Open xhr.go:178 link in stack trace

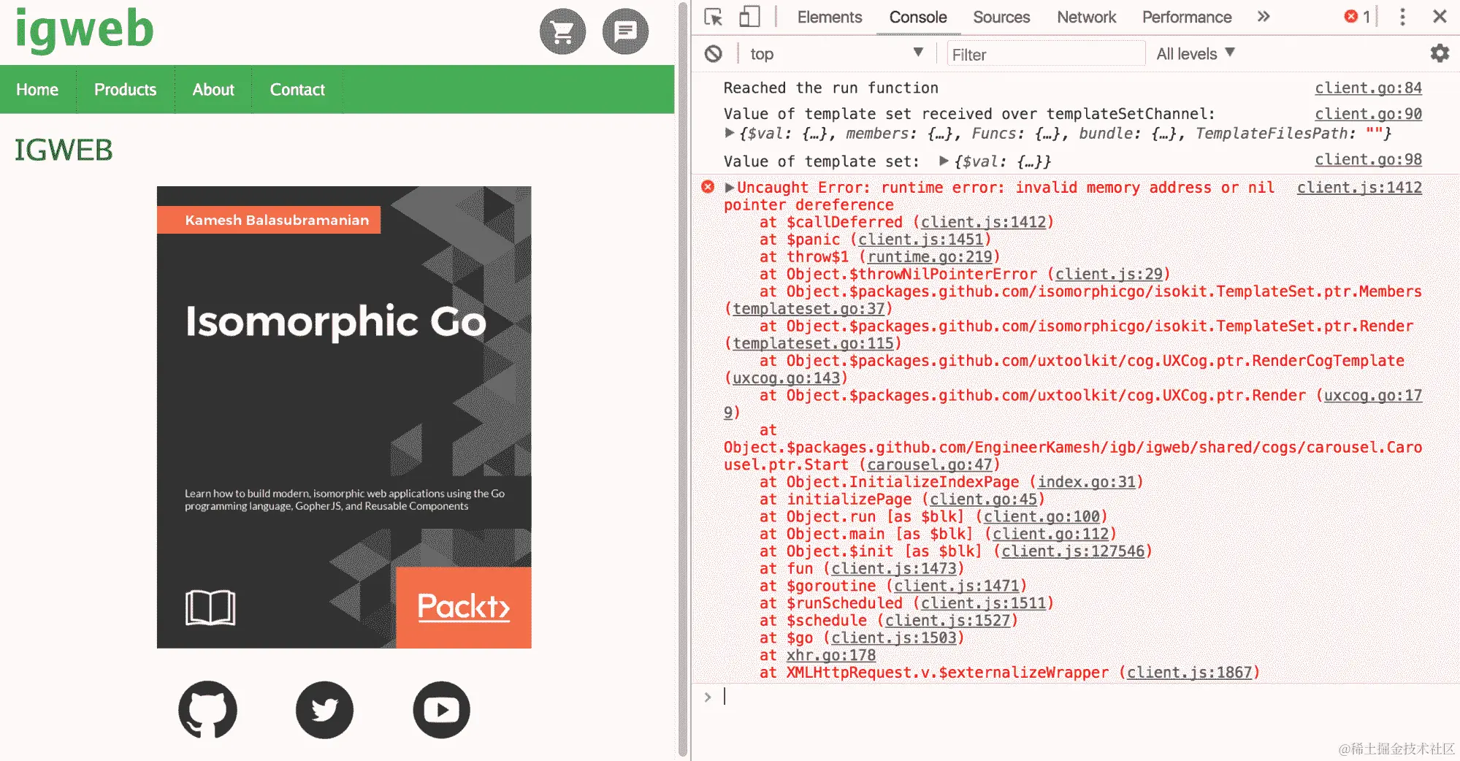point(831,655)
